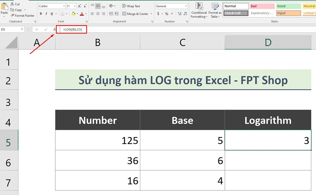Open Clipboard dialog launcher
Image resolution: width=316 pixels, height=195 pixels.
[x=35, y=21]
